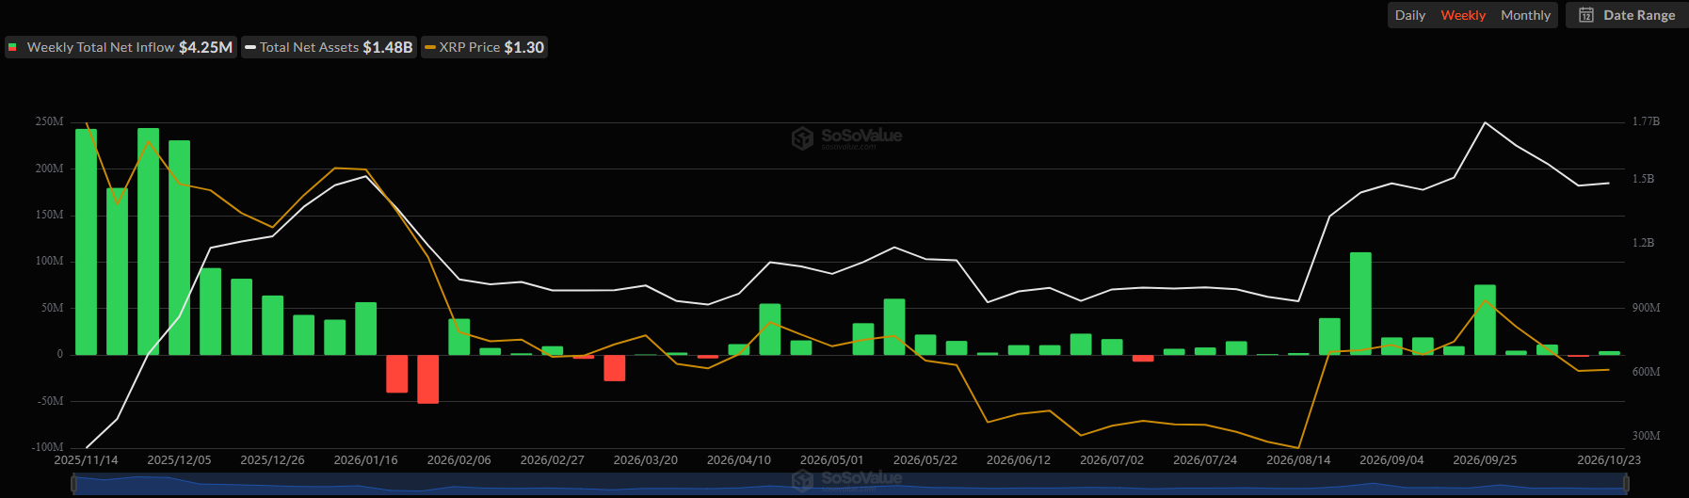The height and width of the screenshot is (498, 1689).
Task: Click the x-axis label 2025/11/14
Action: 86,460
